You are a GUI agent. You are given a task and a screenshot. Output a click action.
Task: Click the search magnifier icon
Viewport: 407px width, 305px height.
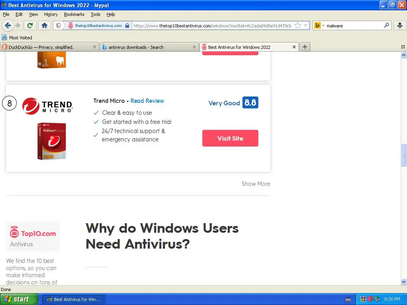click(x=386, y=25)
